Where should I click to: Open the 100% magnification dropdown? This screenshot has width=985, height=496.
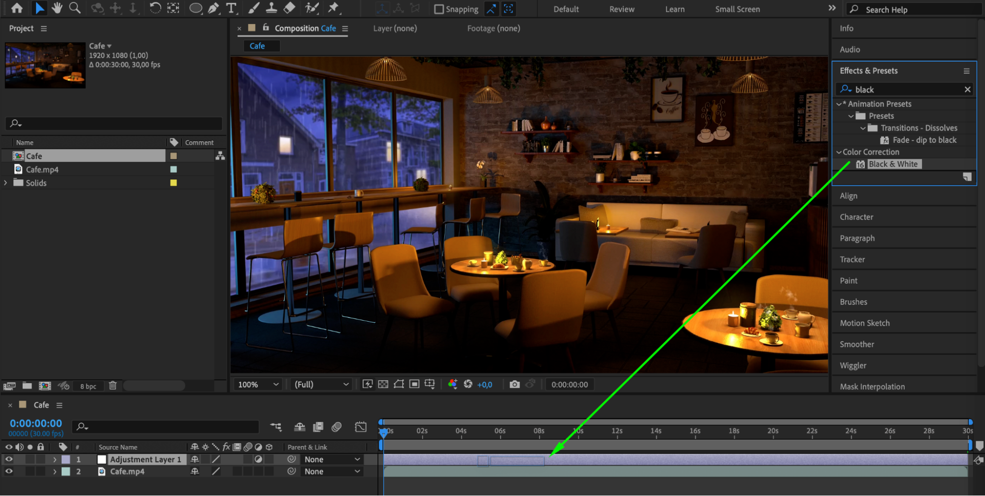coord(258,384)
